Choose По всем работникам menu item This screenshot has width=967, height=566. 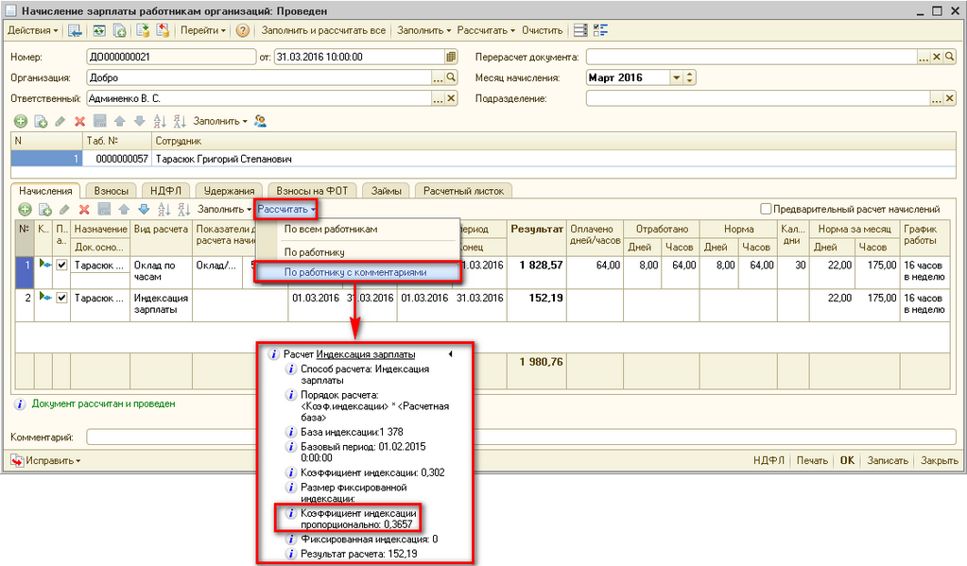click(357, 230)
